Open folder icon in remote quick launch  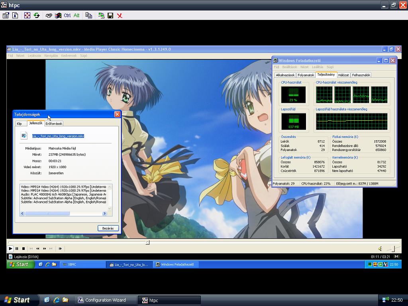pos(54,265)
